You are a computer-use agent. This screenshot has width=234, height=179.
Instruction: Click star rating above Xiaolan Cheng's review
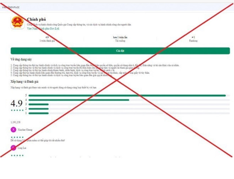tap(17, 137)
